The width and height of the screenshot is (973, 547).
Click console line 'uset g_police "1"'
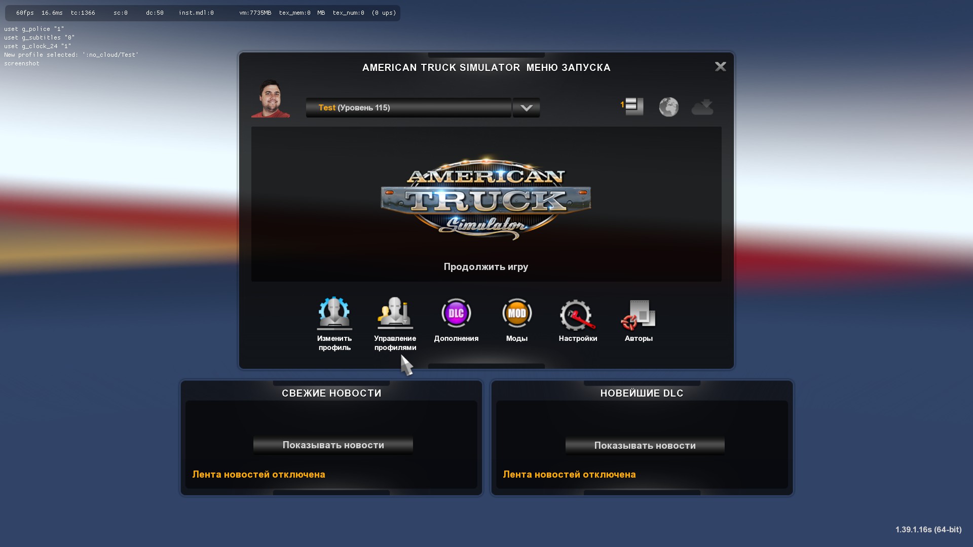point(34,29)
